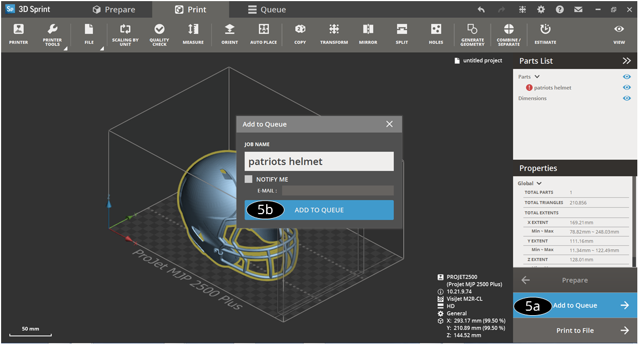Toggle Dimensions visibility eye icon
The height and width of the screenshot is (344, 639).
coord(627,98)
